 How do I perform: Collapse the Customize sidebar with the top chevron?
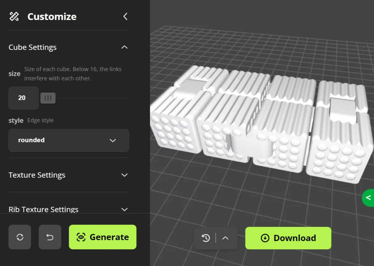(x=125, y=16)
